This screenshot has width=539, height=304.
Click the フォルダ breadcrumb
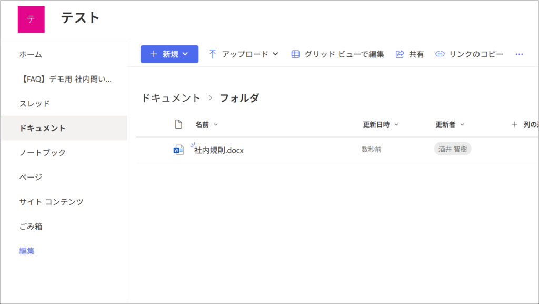pyautogui.click(x=239, y=98)
